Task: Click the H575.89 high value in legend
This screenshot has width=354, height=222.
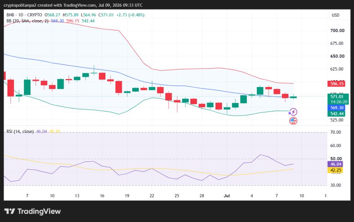Action: 70,15
